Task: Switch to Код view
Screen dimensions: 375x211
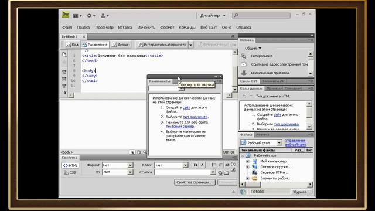Action: tap(72, 45)
